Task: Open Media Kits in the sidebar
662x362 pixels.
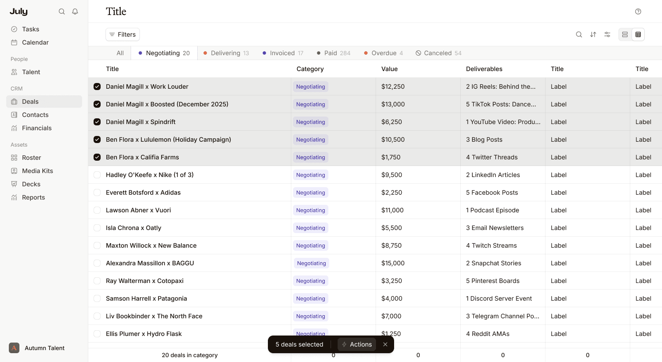Action: 44,171
